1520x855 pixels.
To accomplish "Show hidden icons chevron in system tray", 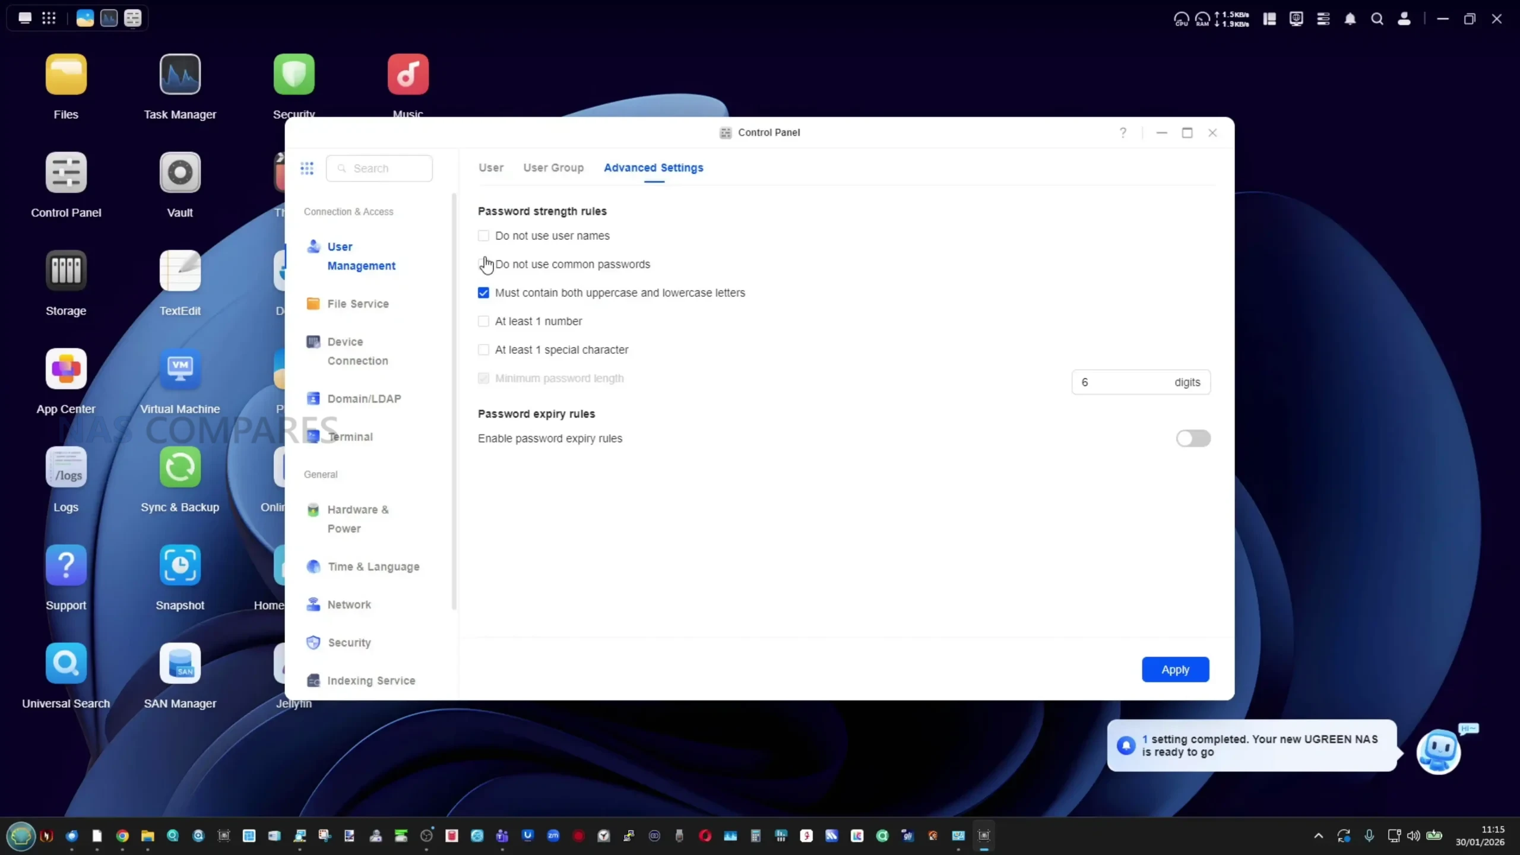I will click(x=1318, y=835).
